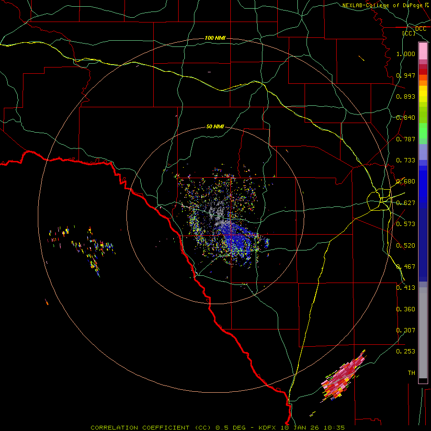Select the 0.893 scale value
This screenshot has width=431, height=431.
tap(406, 96)
